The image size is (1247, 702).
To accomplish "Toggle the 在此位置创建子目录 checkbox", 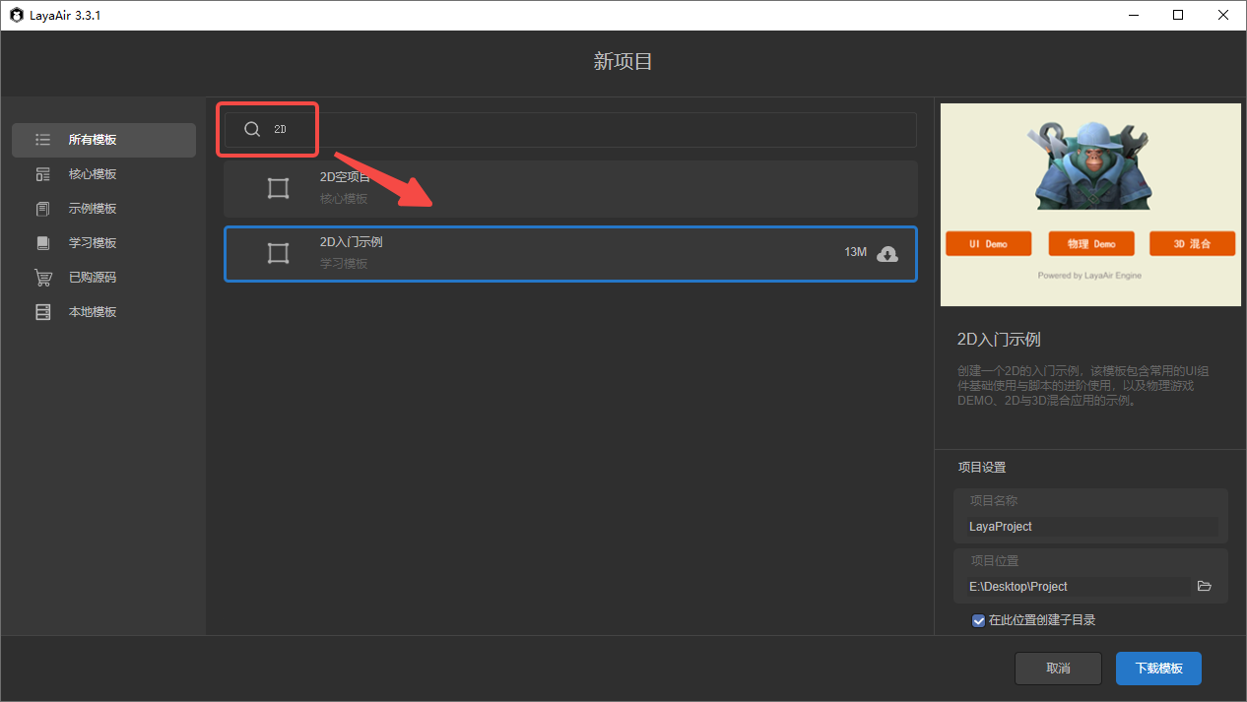I will [x=978, y=620].
